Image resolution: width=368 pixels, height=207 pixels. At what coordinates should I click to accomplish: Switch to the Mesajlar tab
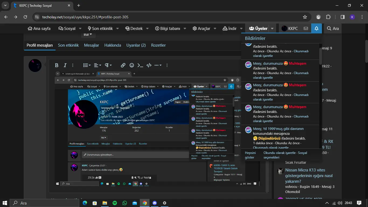pos(92,45)
